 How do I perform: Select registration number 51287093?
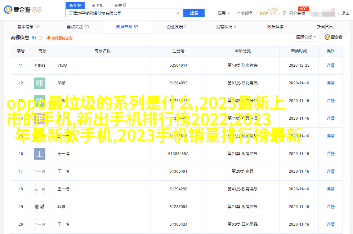tap(178, 207)
